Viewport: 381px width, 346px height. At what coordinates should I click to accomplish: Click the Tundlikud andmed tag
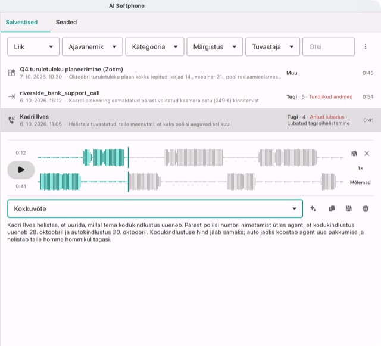(330, 97)
